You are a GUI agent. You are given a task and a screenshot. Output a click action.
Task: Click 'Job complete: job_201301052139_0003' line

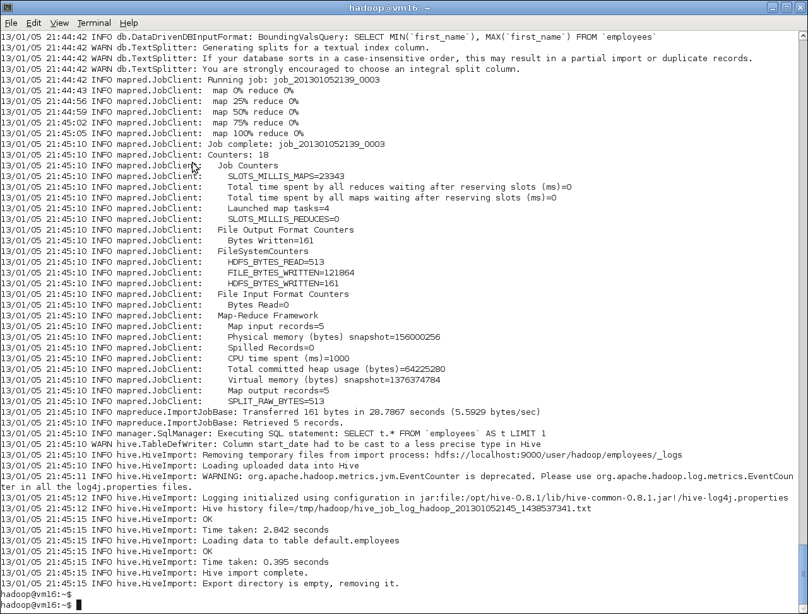[296, 144]
